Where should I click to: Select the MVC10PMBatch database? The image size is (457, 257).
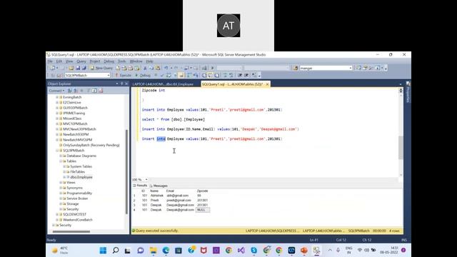click(x=75, y=124)
